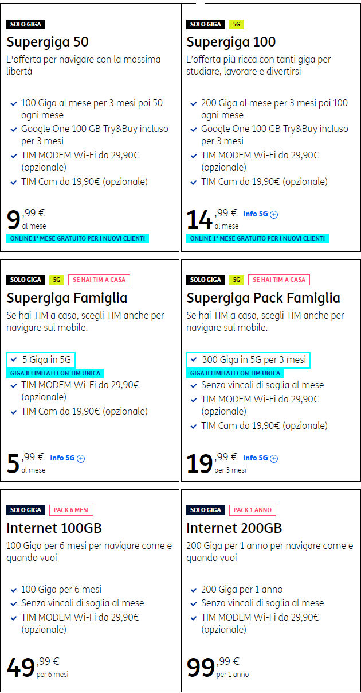Click the SOLO GIGA badge on Internet 100GB
This screenshot has height=693, width=361.
tap(26, 510)
